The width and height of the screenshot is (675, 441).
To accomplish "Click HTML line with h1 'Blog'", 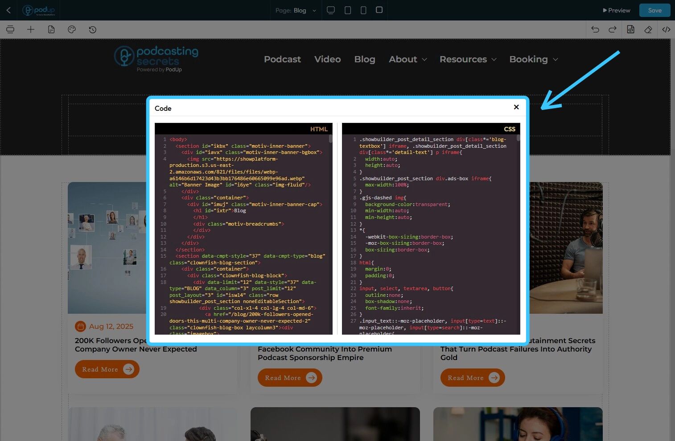I will coord(219,210).
